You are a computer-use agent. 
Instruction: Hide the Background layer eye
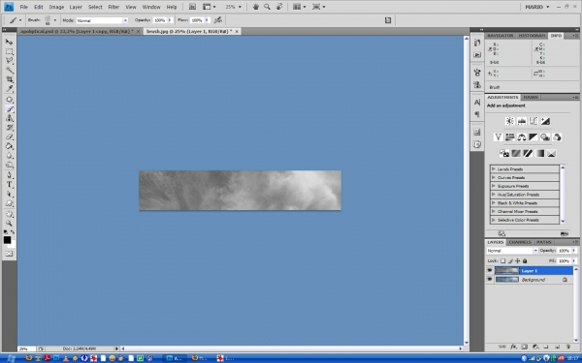click(x=490, y=280)
